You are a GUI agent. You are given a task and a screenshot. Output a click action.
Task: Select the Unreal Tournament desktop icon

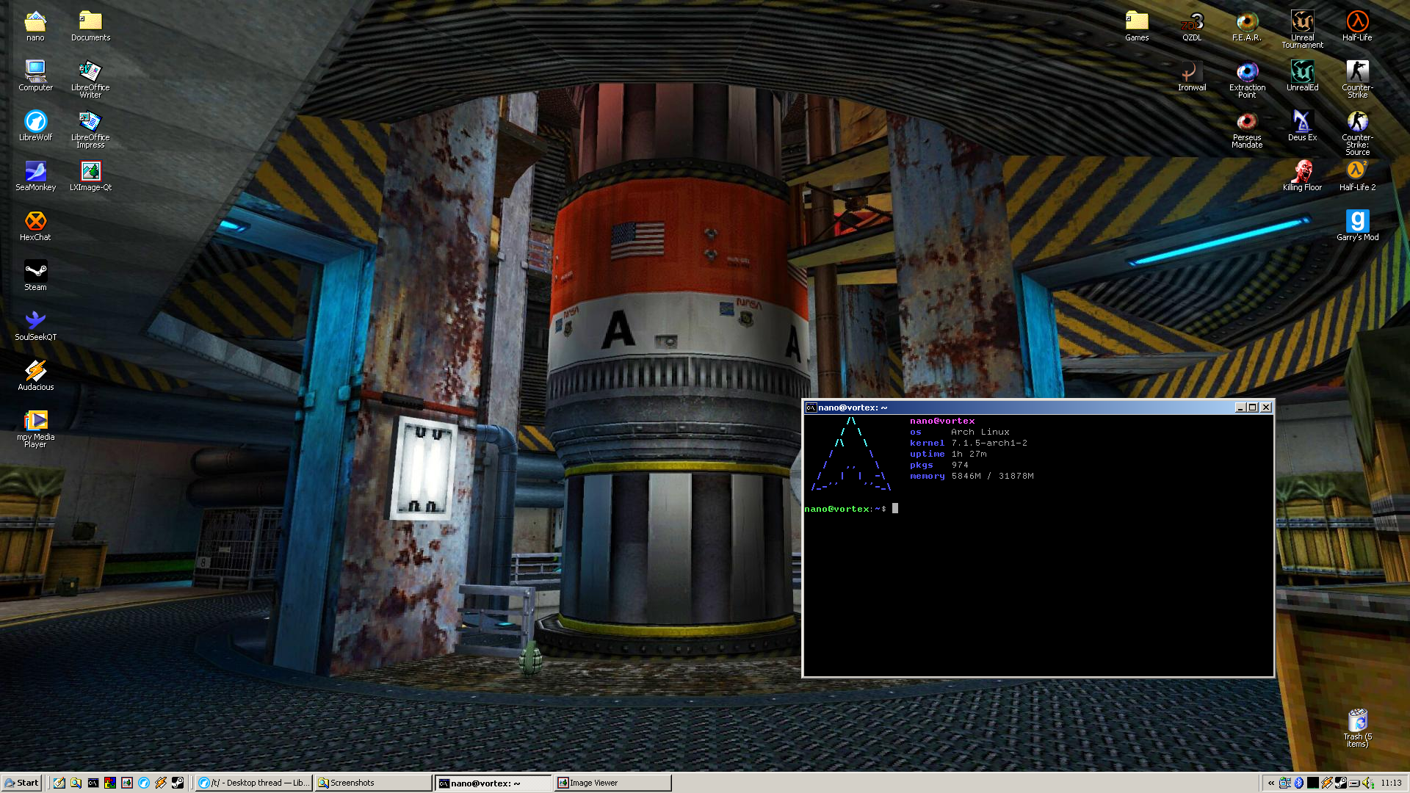(1302, 30)
